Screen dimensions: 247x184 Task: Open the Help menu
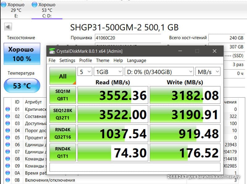118,61
